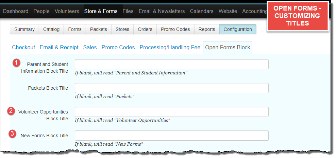Click the Packets Block Title input
Image resolution: width=336 pixels, height=158 pixels.
coord(171,88)
